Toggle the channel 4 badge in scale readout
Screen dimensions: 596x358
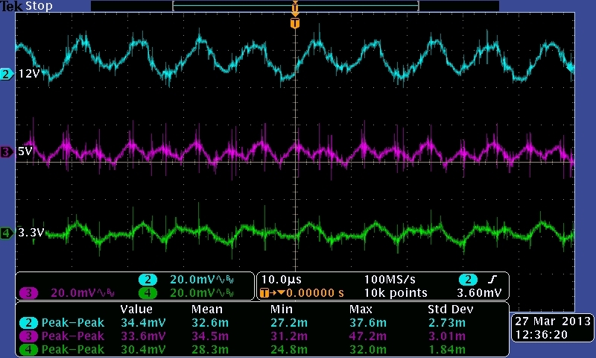point(146,293)
